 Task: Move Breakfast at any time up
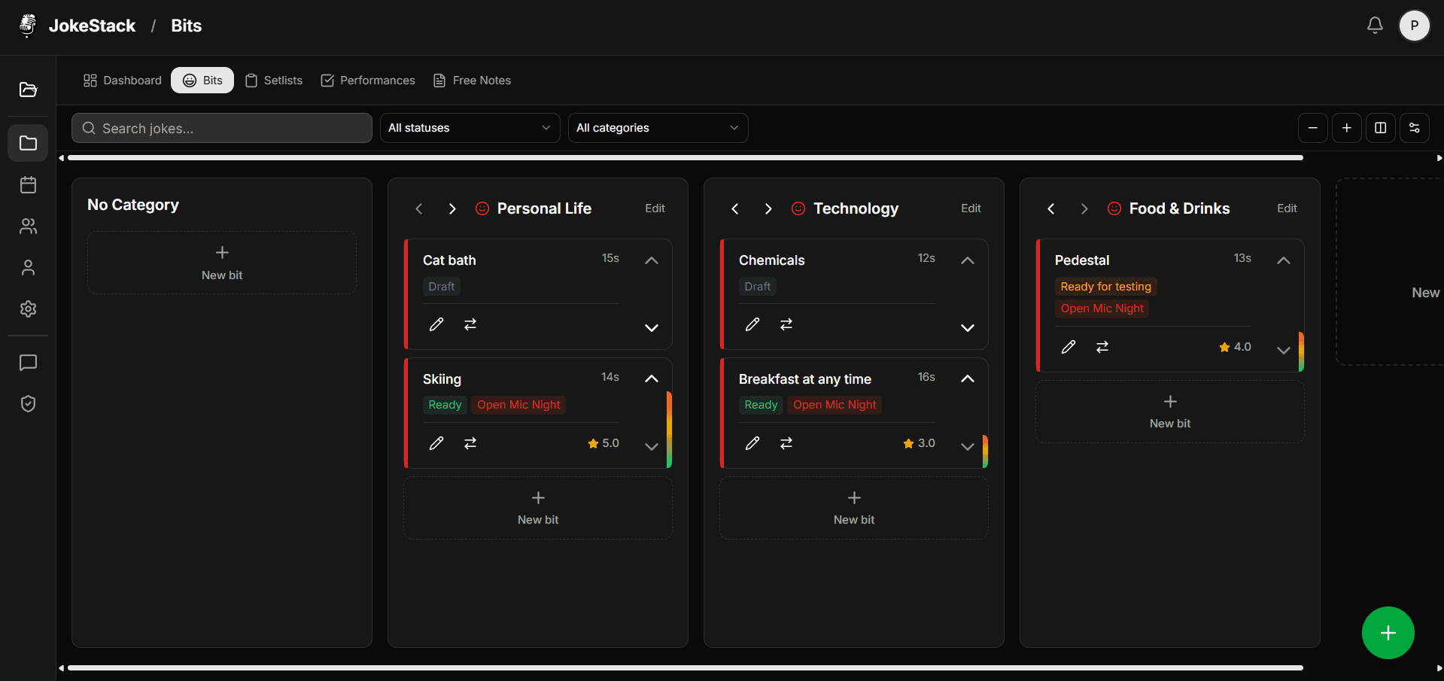[x=968, y=379]
